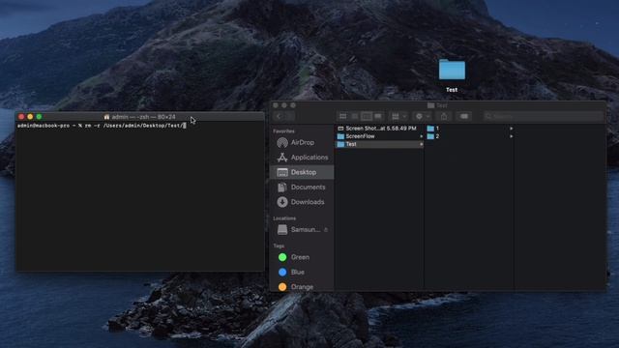Viewport: 619px width, 348px height.
Task: Click the Share icon in Finder toolbar
Action: 444,116
